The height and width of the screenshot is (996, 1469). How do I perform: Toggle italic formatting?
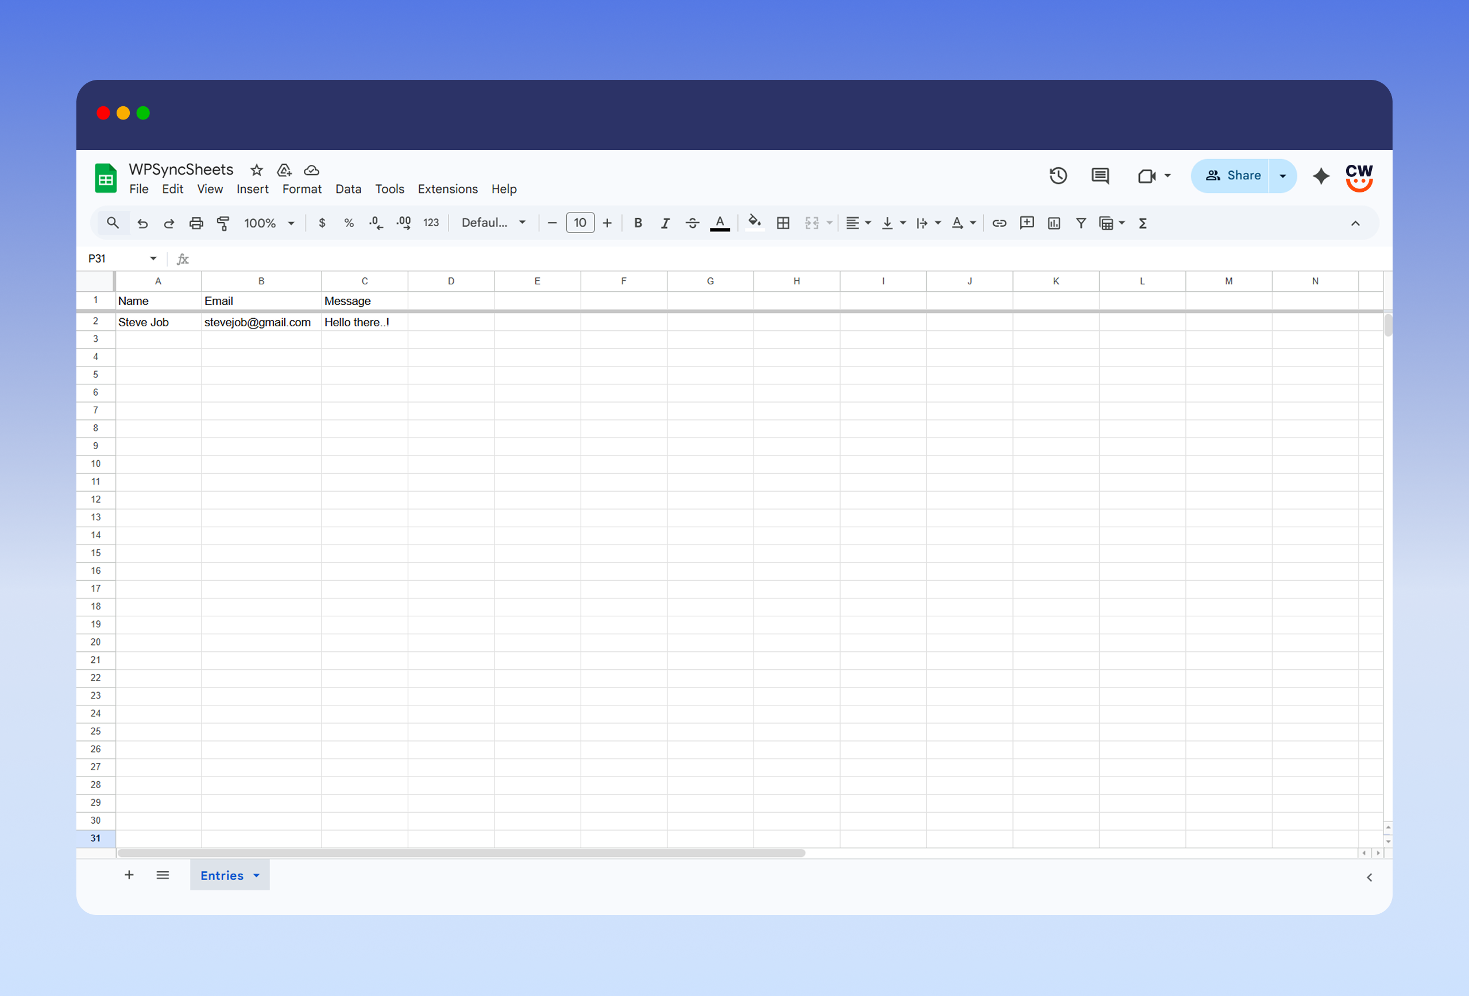[665, 223]
